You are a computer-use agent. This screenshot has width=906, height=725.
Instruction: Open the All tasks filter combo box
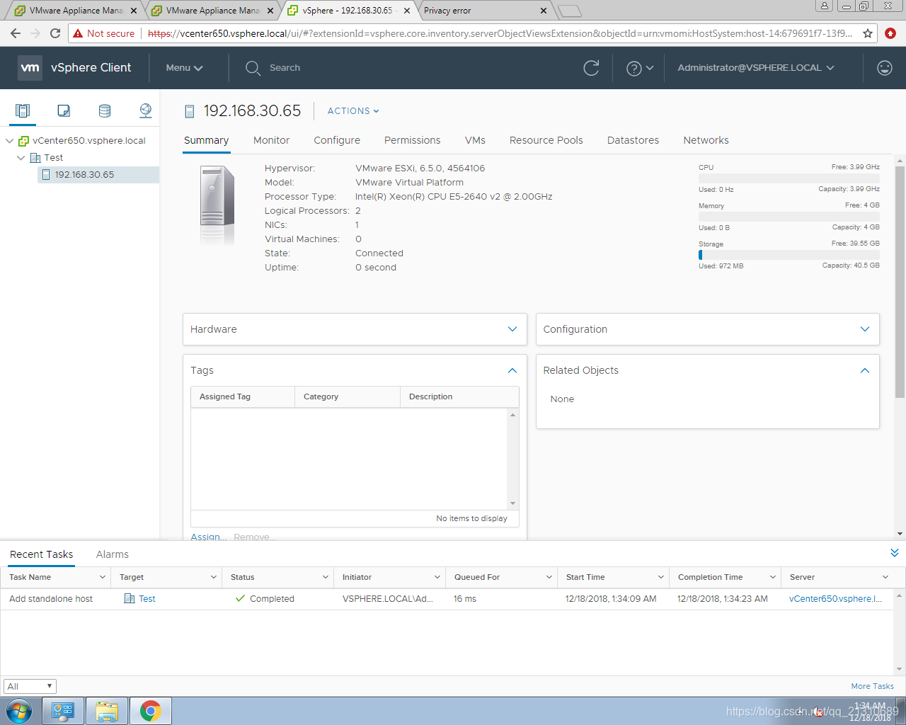pyautogui.click(x=30, y=686)
